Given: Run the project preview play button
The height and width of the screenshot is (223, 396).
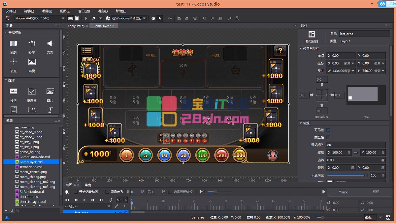Looking at the screenshot, I should (86, 18).
